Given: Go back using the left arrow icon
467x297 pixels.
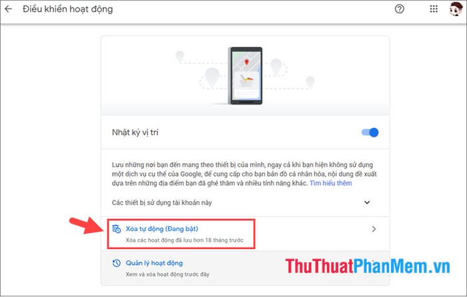Looking at the screenshot, I should pos(8,9).
